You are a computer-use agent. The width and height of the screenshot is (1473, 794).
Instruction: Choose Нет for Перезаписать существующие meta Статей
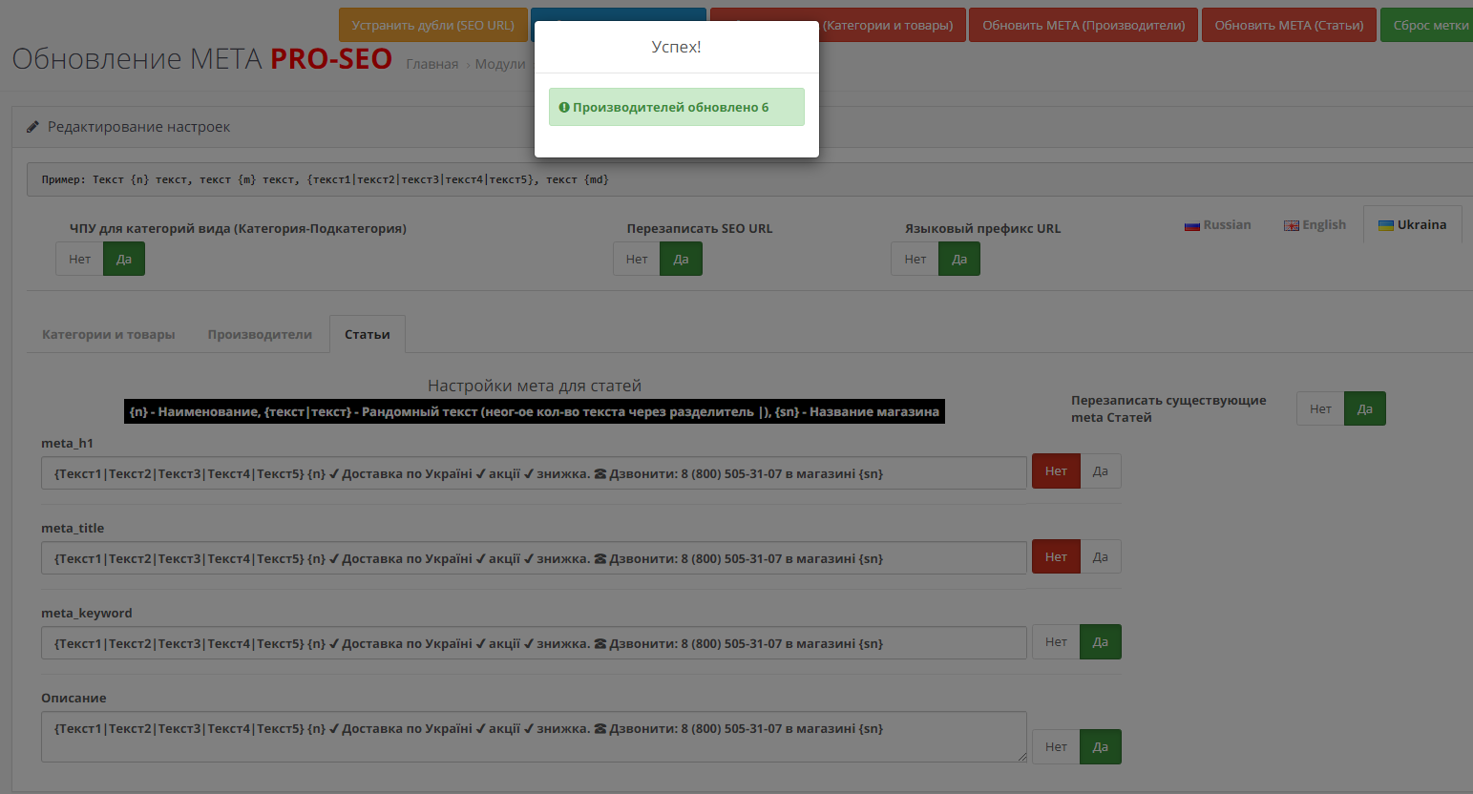pyautogui.click(x=1320, y=409)
